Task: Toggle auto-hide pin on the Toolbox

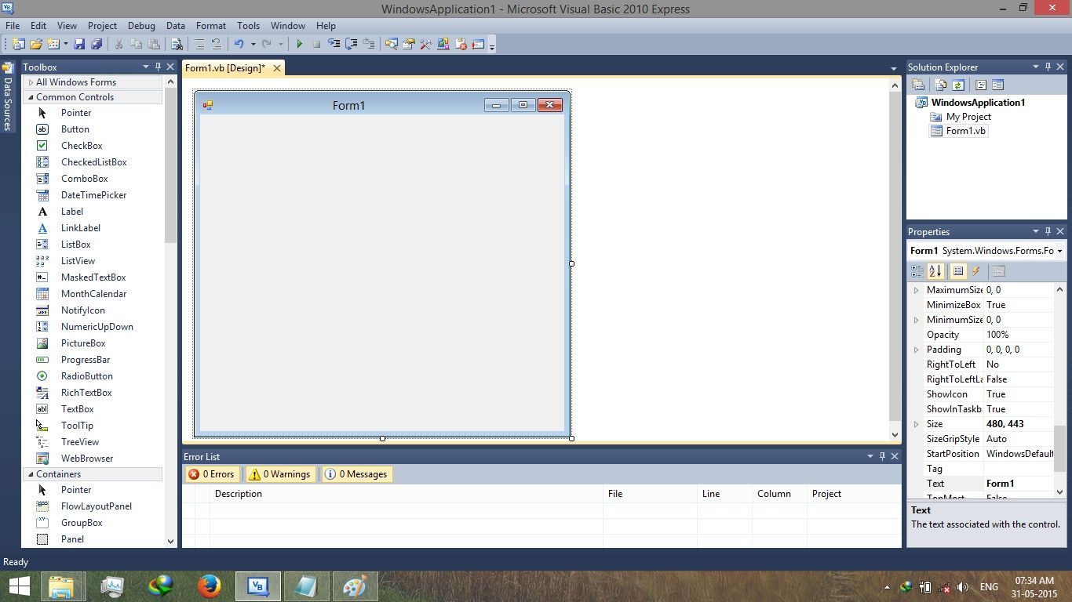Action: click(x=159, y=67)
